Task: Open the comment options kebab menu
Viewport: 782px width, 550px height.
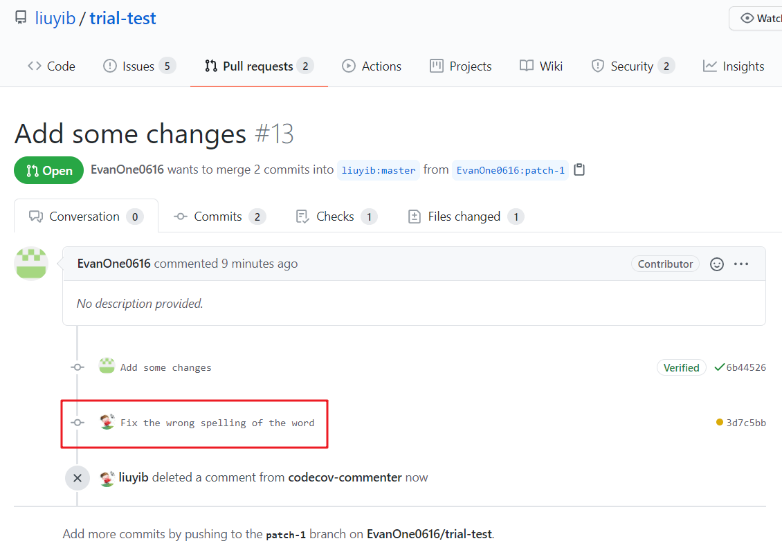Action: pyautogui.click(x=741, y=264)
